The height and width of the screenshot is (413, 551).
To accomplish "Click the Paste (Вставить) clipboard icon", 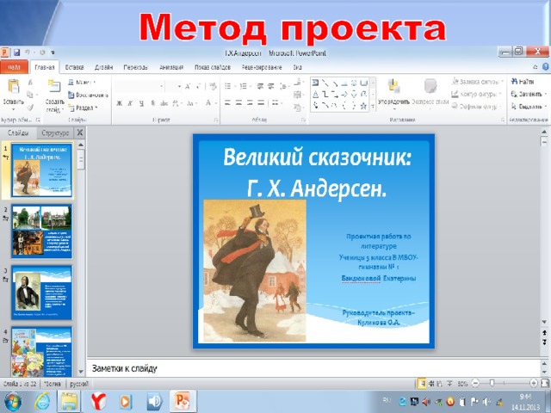I will click(14, 87).
